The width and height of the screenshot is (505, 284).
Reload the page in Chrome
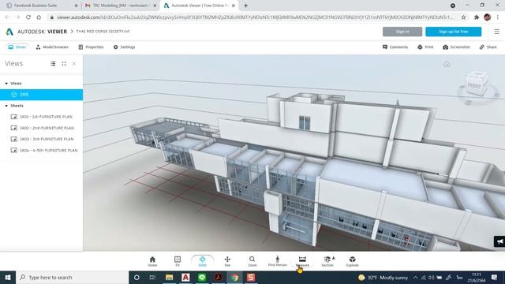pos(28,17)
